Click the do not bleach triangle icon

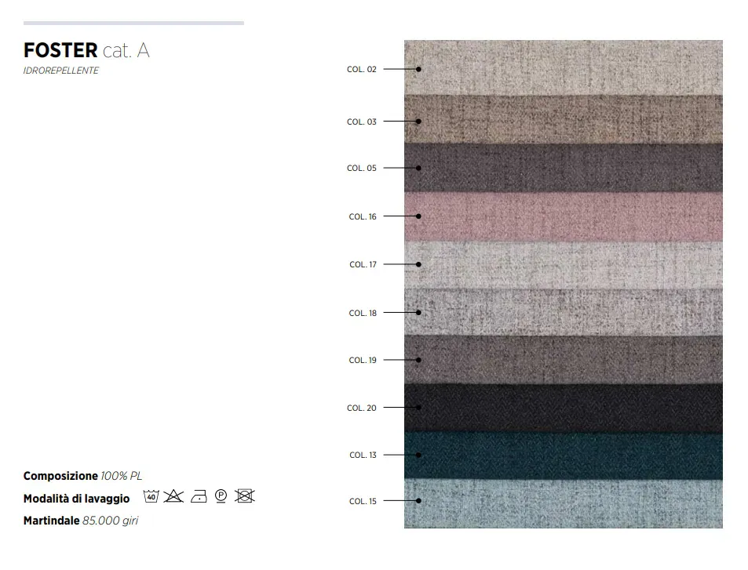[x=173, y=496]
